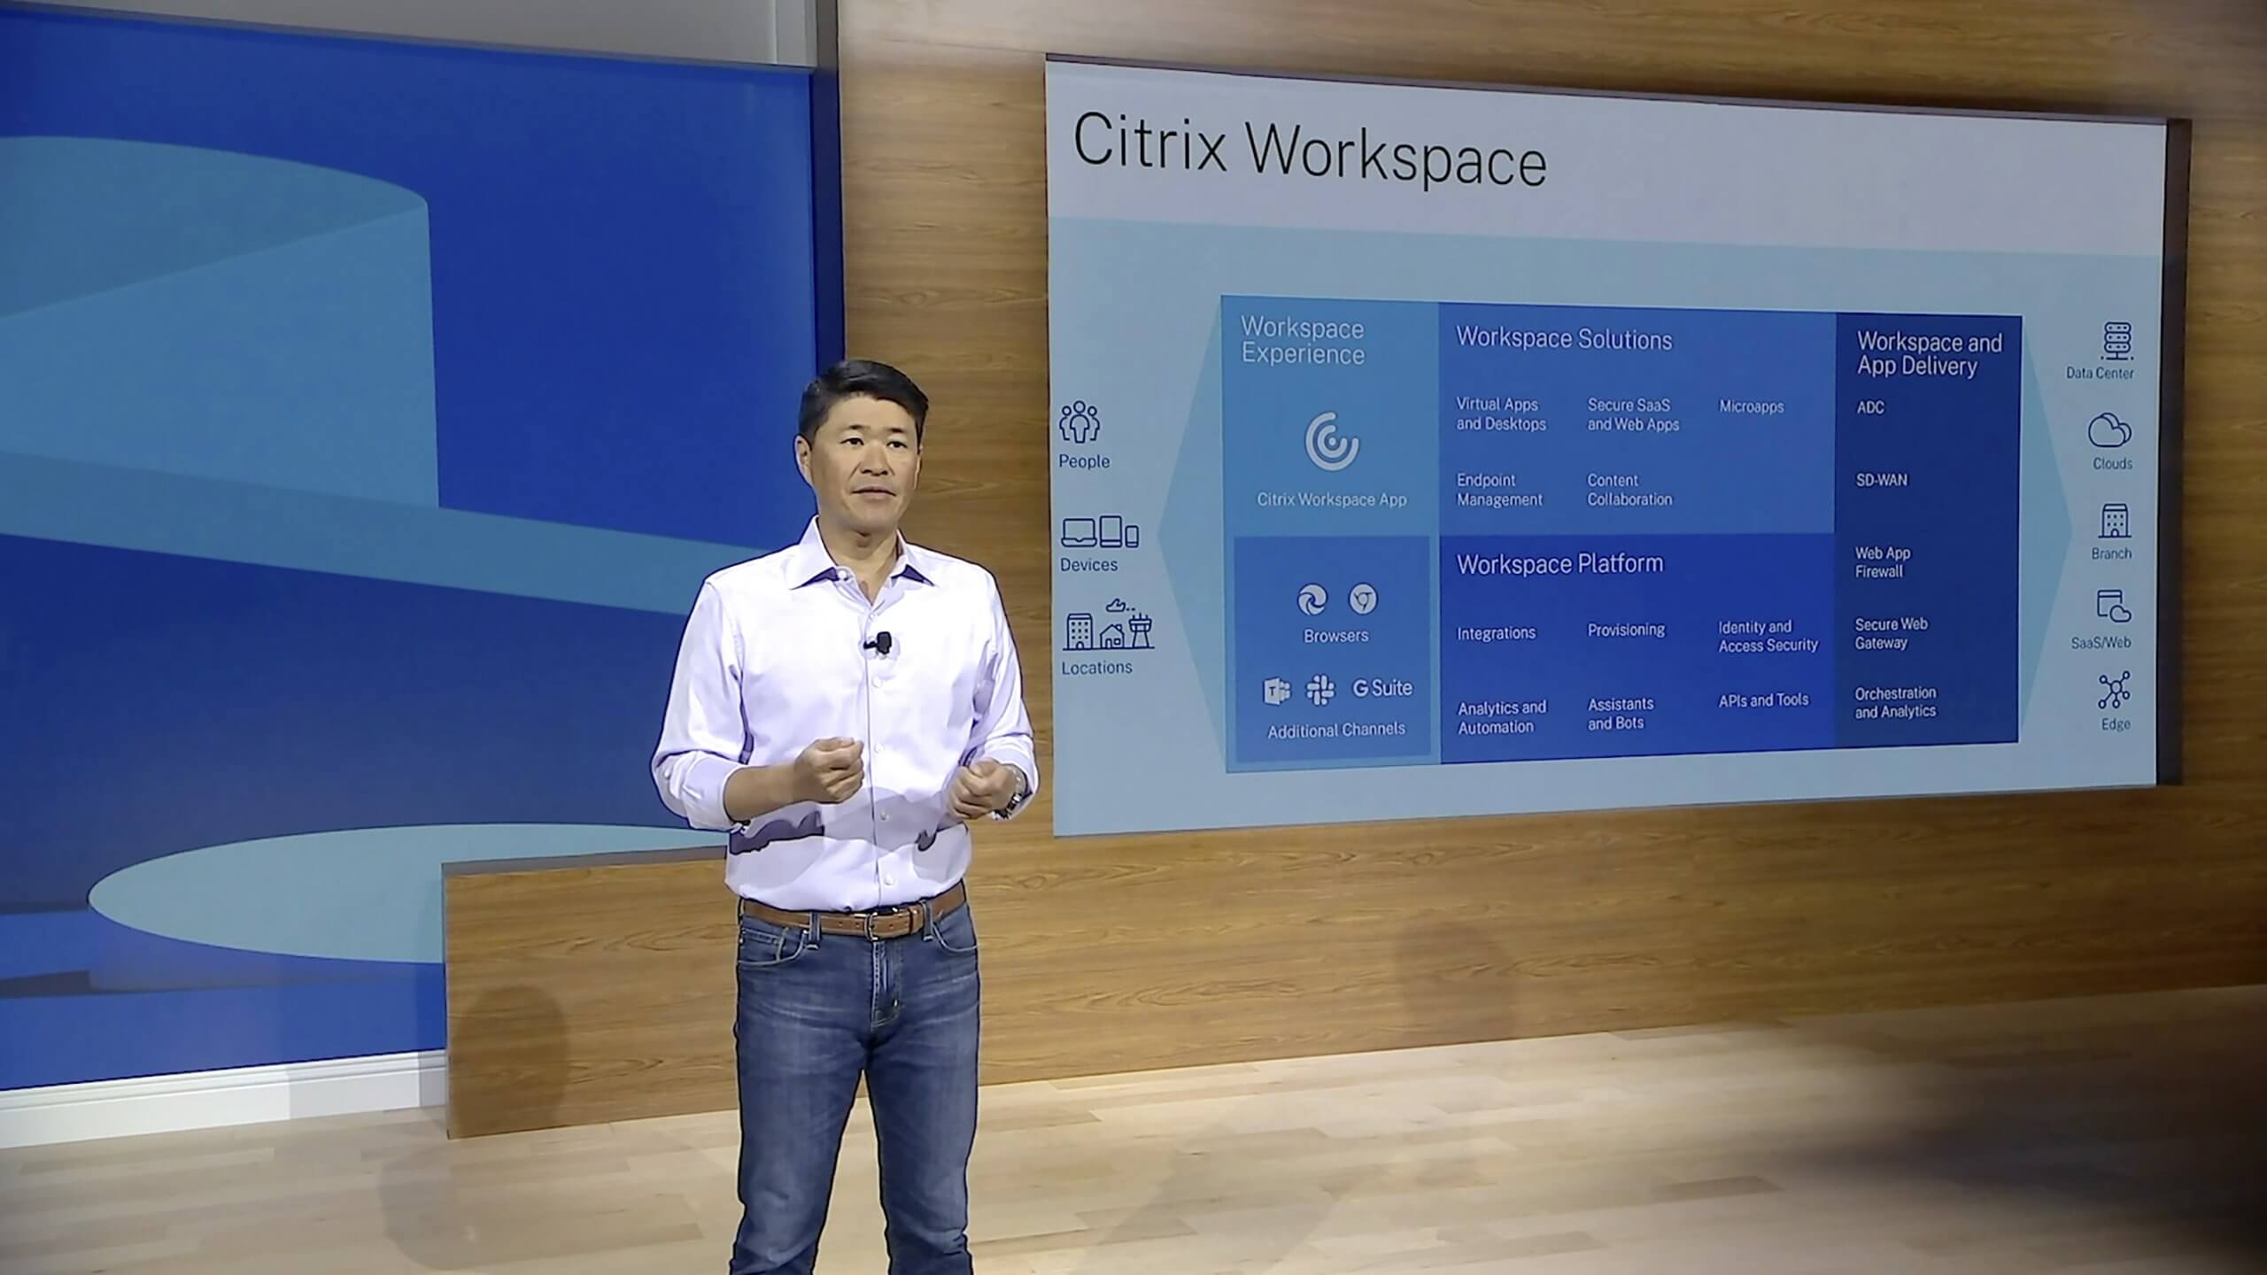Image resolution: width=2267 pixels, height=1275 pixels.
Task: Click the Devices icon on slide
Action: click(1099, 532)
